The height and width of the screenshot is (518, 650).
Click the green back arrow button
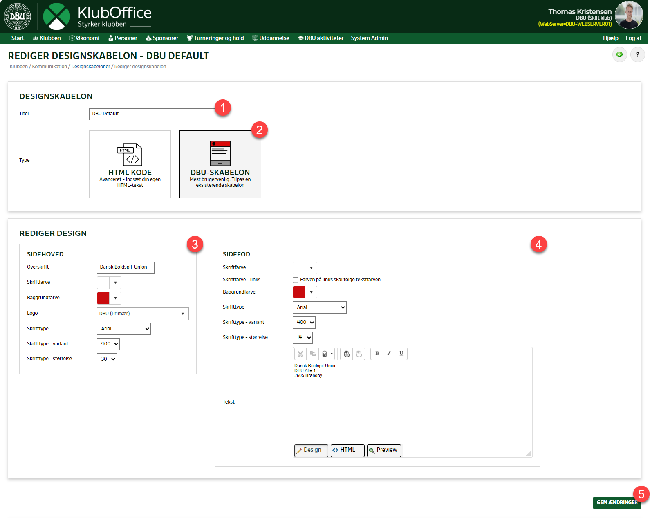point(619,54)
